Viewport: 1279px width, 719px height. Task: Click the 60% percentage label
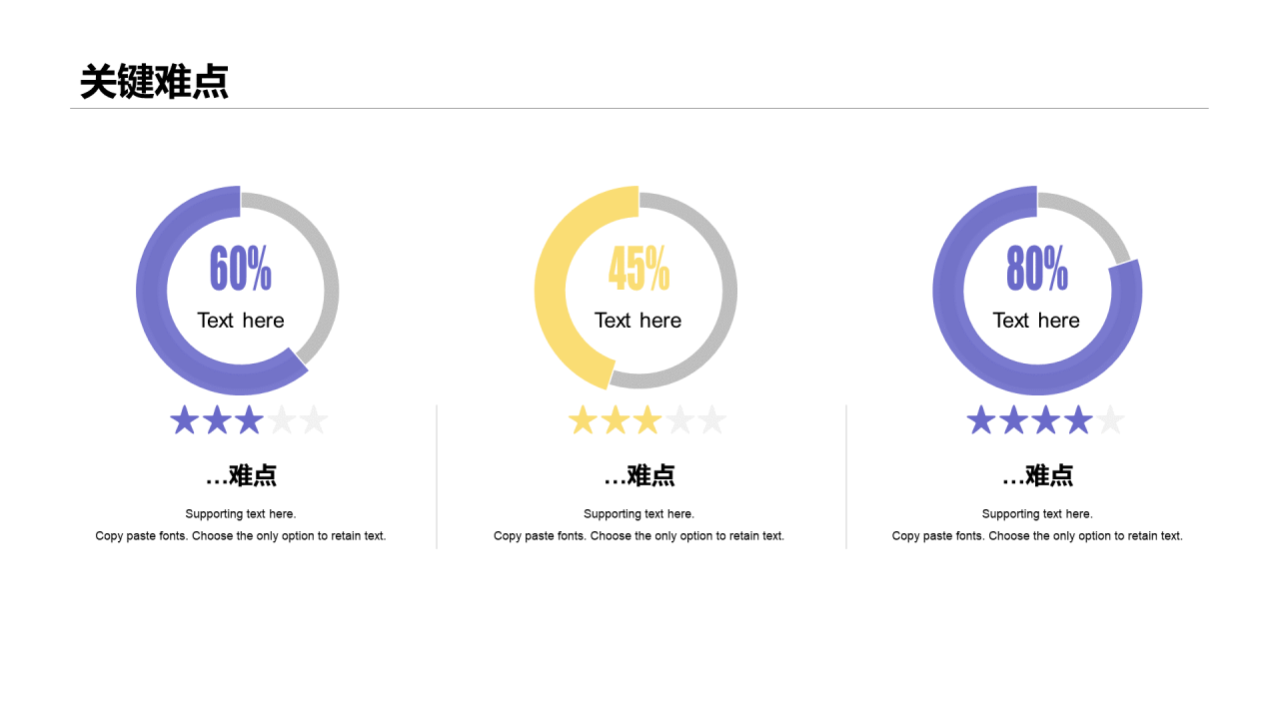(241, 269)
